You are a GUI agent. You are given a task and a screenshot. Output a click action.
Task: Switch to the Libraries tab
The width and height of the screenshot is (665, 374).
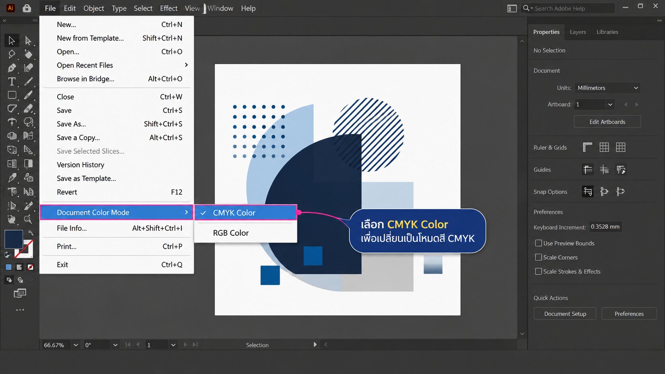click(x=607, y=32)
